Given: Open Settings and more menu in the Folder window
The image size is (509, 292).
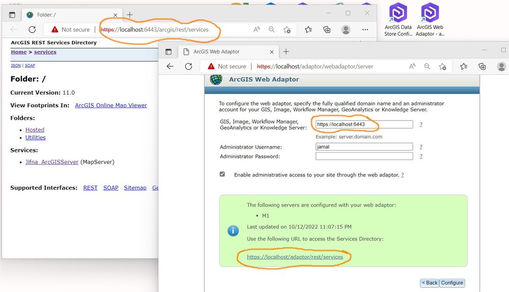Looking at the screenshot, I should coord(365,30).
